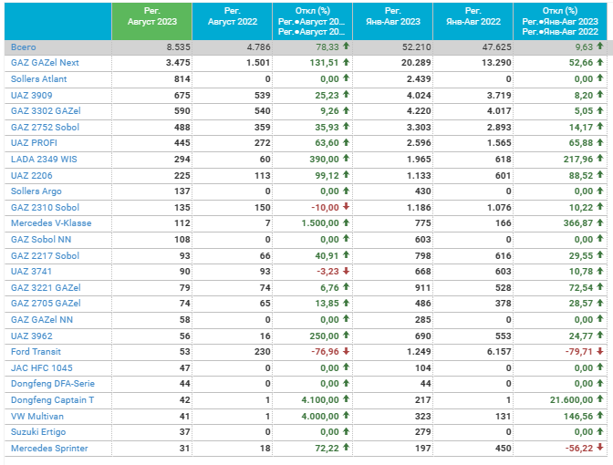Image resolution: width=613 pixels, height=465 pixels.
Task: Open the Dongfeng DFA-Serie link
Action: pyautogui.click(x=53, y=384)
